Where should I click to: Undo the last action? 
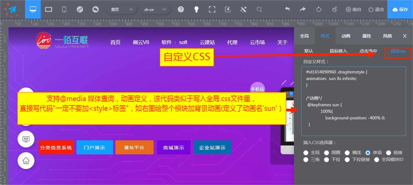(287, 9)
